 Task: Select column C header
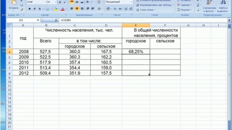[75, 25]
